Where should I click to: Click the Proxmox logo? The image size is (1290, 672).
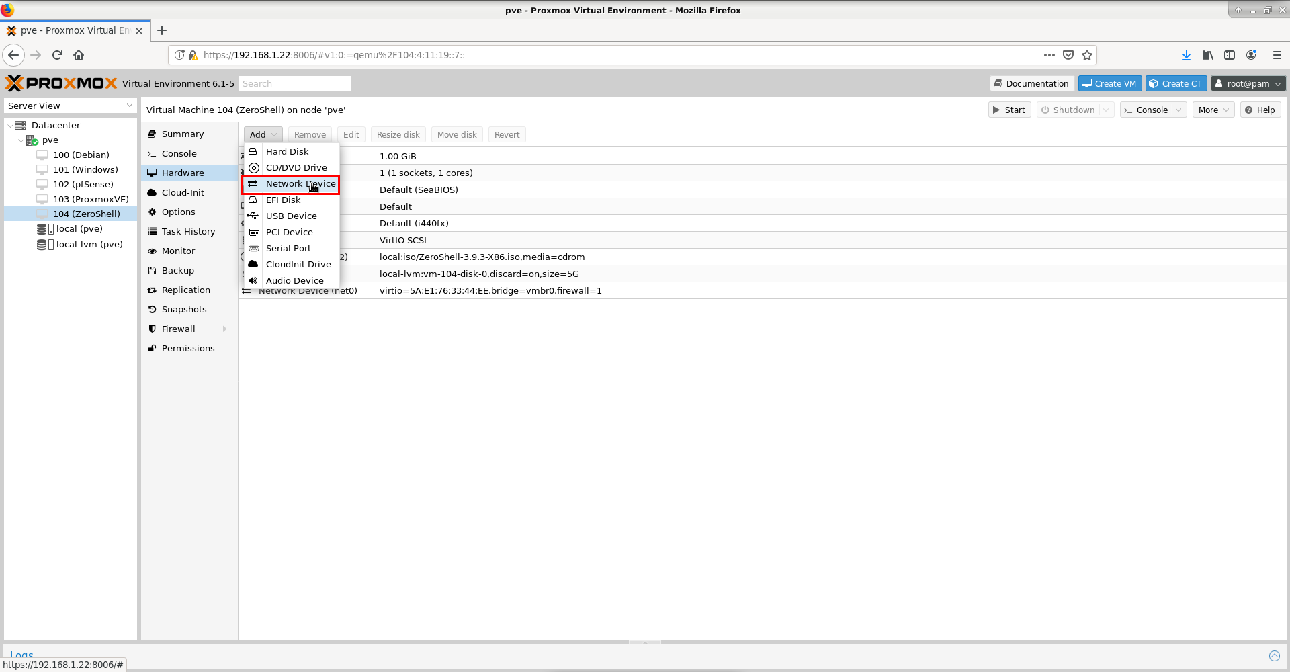click(61, 83)
